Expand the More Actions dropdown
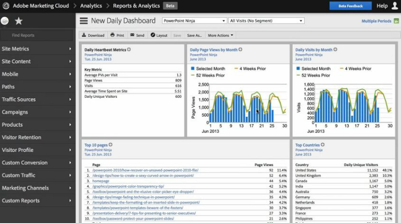 click(x=221, y=36)
